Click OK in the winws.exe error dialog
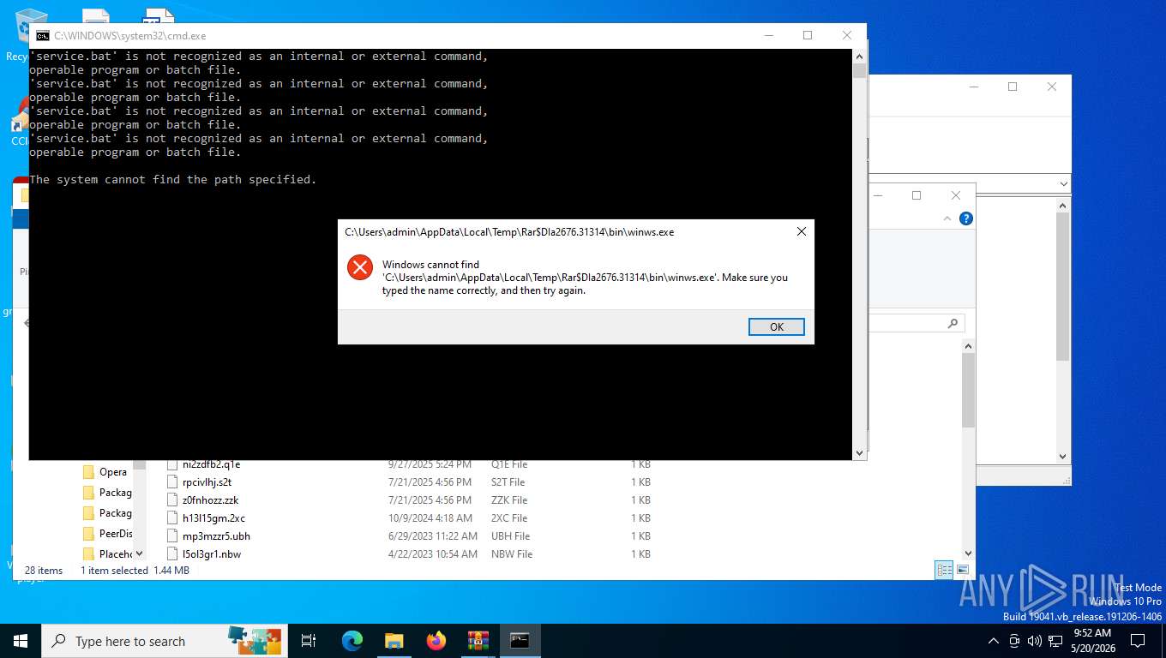The height and width of the screenshot is (658, 1166). pyautogui.click(x=776, y=326)
